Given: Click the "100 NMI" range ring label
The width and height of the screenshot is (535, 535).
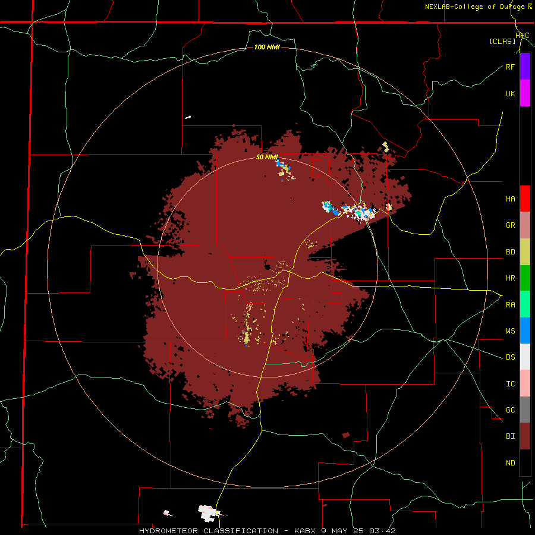Looking at the screenshot, I should click(x=267, y=47).
